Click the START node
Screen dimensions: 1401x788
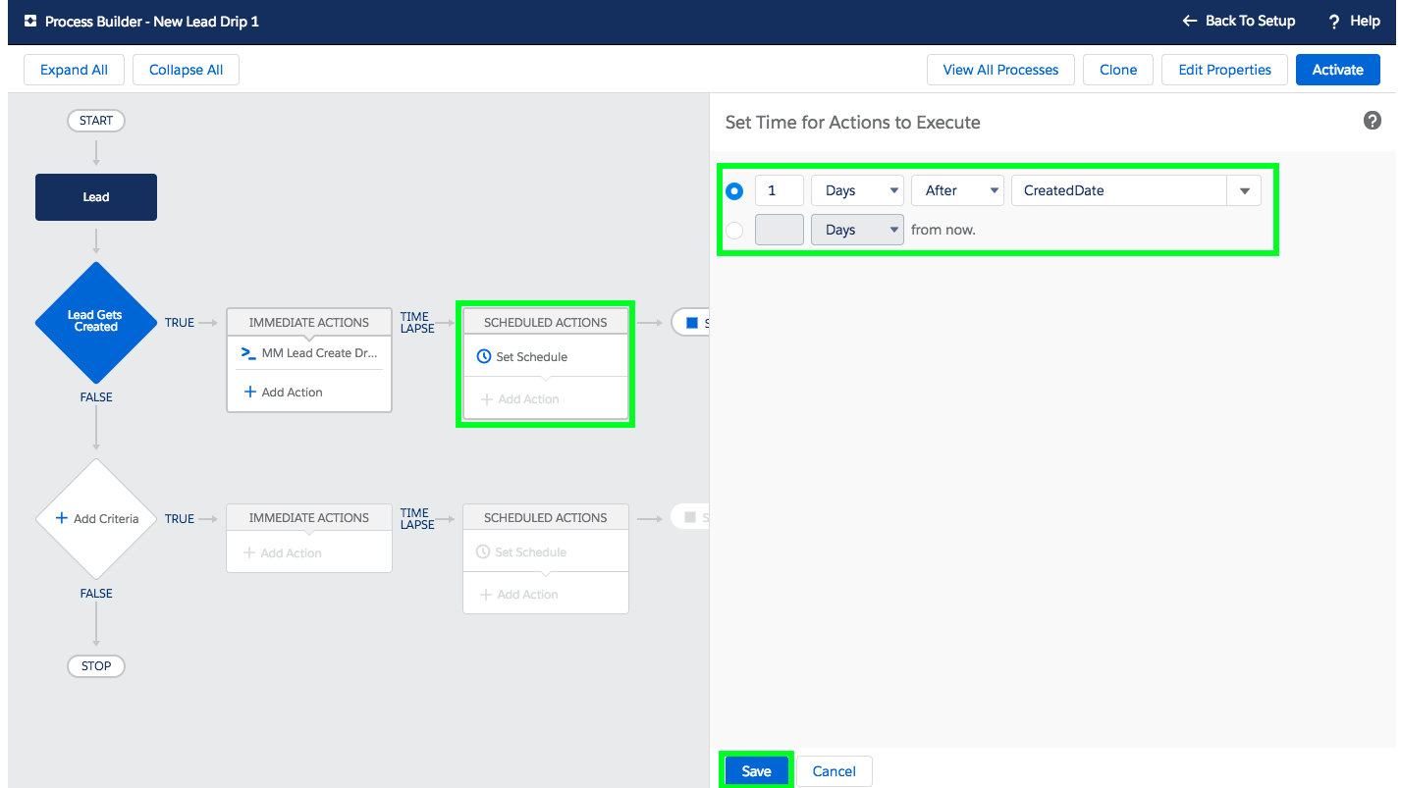click(96, 121)
